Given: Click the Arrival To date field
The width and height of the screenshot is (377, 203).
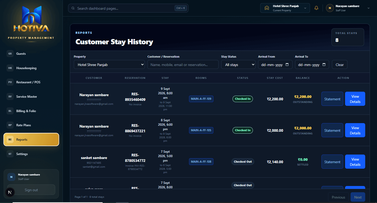Looking at the screenshot, I should coord(312,65).
